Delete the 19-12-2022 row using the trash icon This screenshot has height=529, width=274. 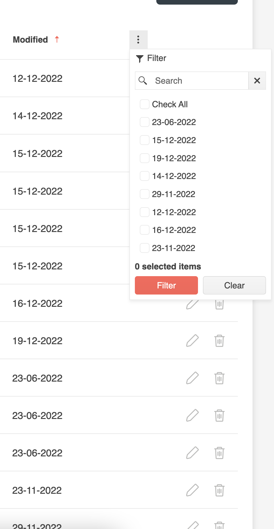[x=219, y=341]
